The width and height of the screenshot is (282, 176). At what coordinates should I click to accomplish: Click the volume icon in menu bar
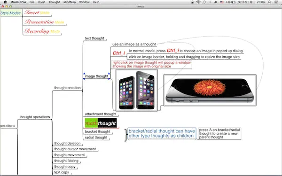[216, 2]
